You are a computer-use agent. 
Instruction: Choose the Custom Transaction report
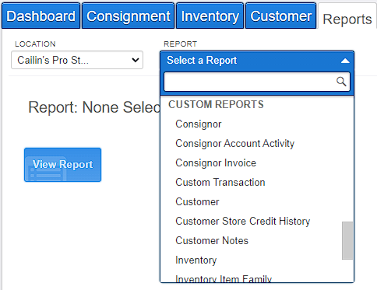(220, 183)
